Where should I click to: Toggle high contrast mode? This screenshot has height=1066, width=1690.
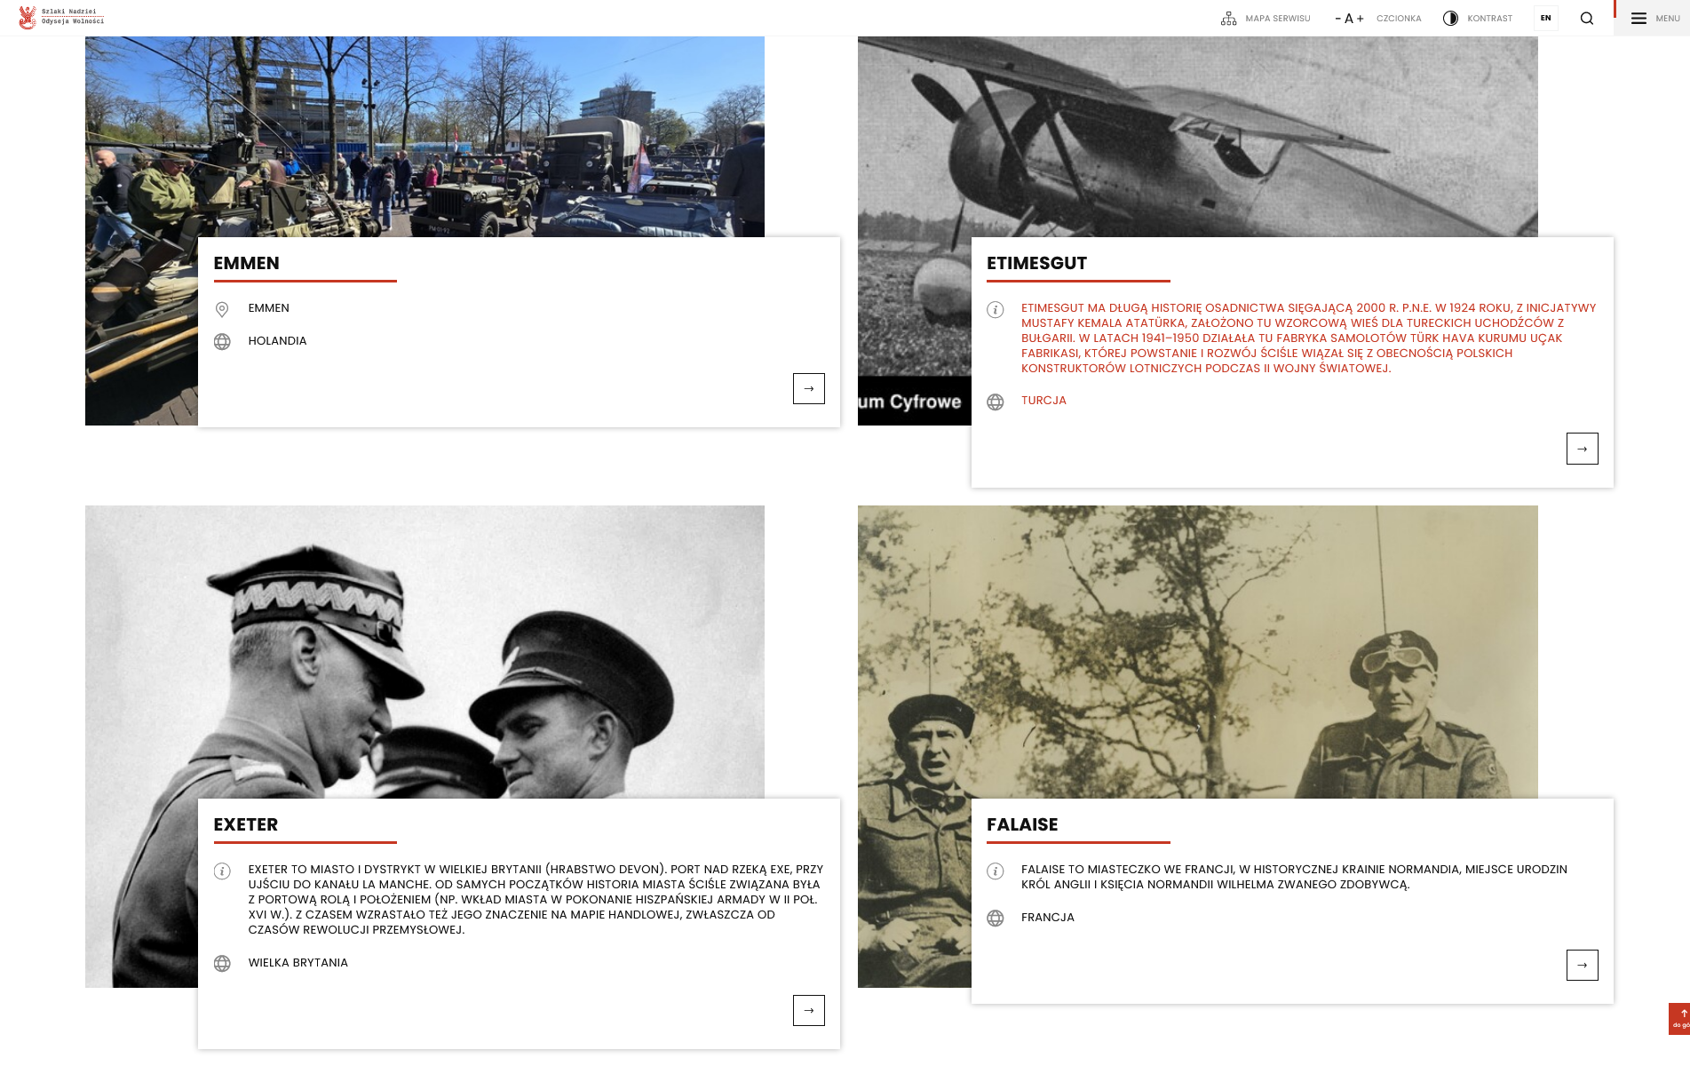click(x=1477, y=19)
